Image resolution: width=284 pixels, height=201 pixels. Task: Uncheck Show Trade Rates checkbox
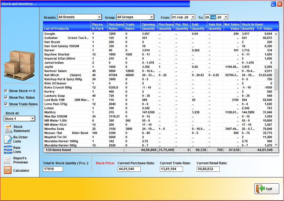(x=6, y=104)
